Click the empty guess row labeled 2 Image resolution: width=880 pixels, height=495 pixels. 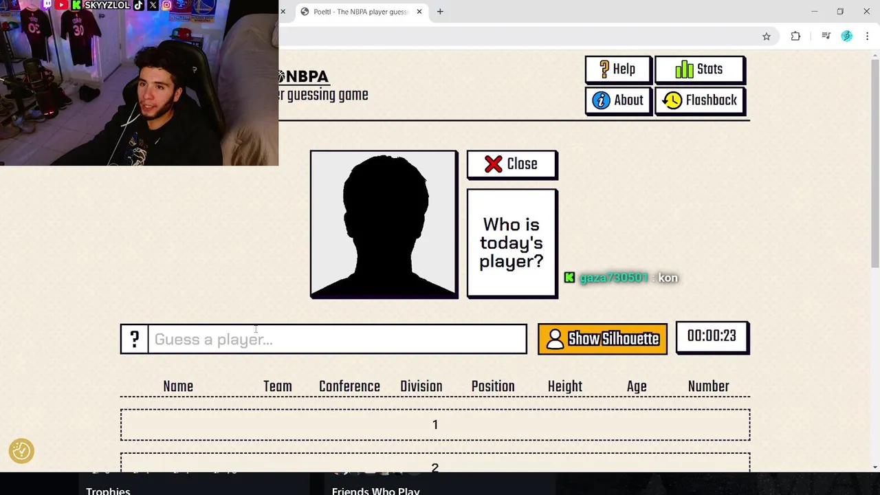[x=435, y=463]
